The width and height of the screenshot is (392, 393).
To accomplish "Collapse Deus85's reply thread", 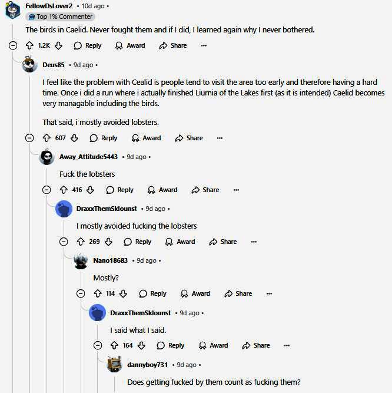I will pos(29,138).
